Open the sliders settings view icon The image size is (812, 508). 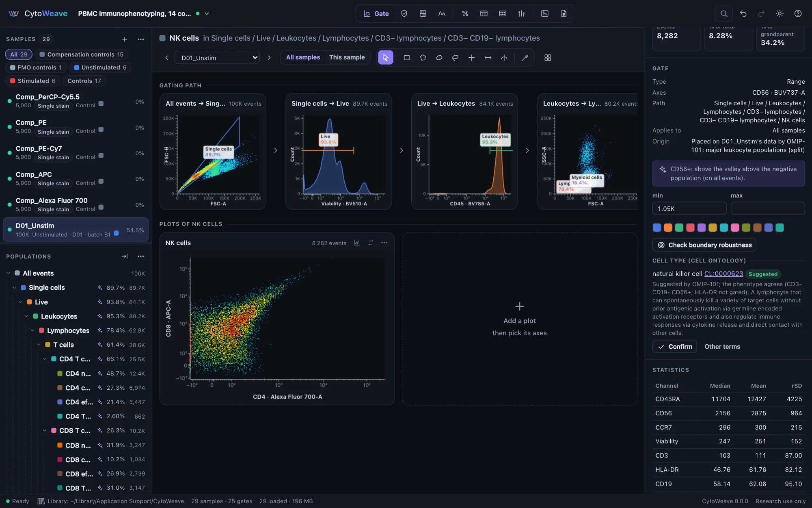click(521, 13)
